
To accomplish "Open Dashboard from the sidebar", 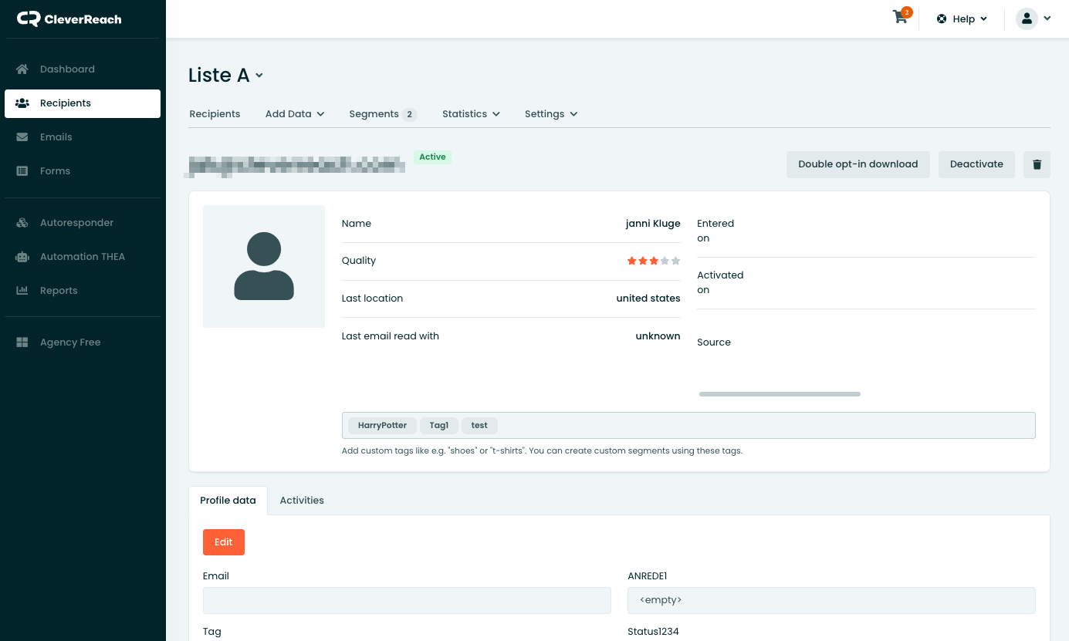I will pyautogui.click(x=67, y=69).
